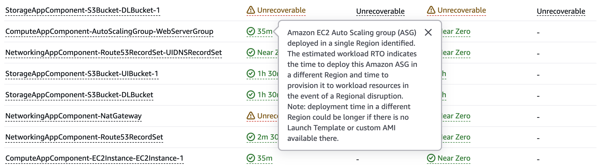Click the warning icon next to NatGateway's Unrecoverable status

[251, 116]
